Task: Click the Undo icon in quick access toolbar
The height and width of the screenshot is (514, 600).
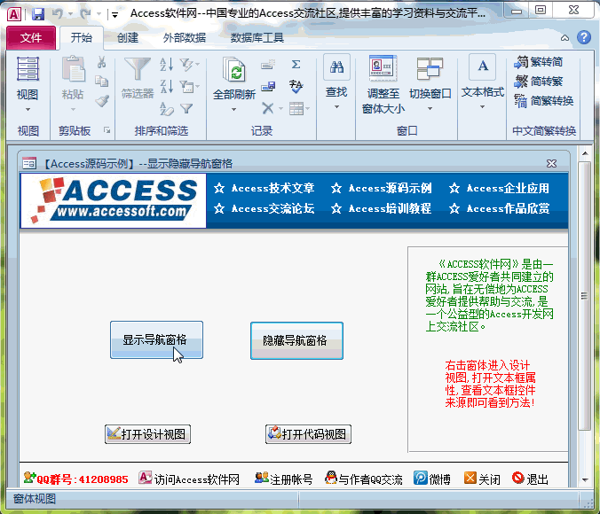Action: (x=58, y=14)
